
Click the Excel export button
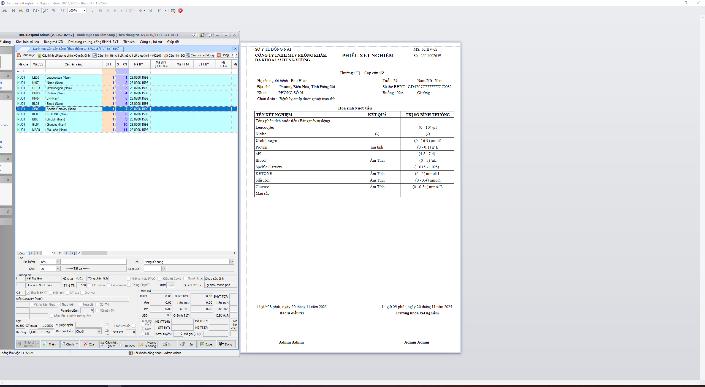(207, 344)
